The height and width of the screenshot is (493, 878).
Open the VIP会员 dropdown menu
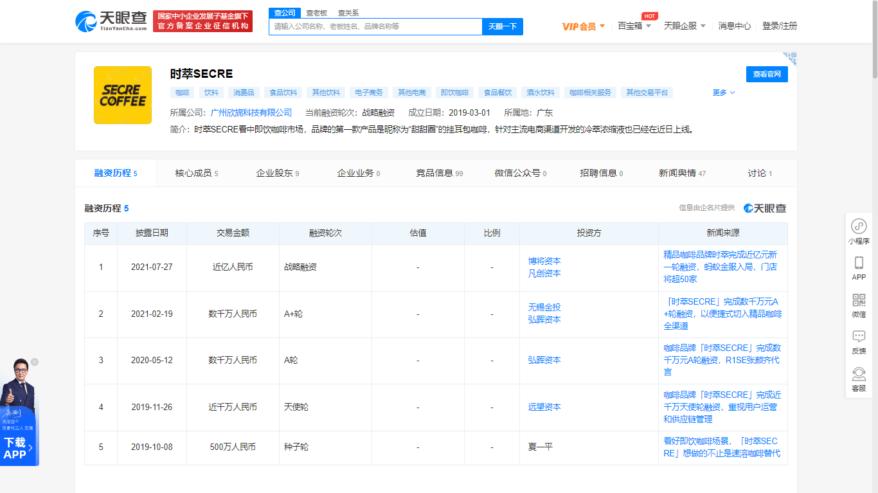[x=583, y=26]
